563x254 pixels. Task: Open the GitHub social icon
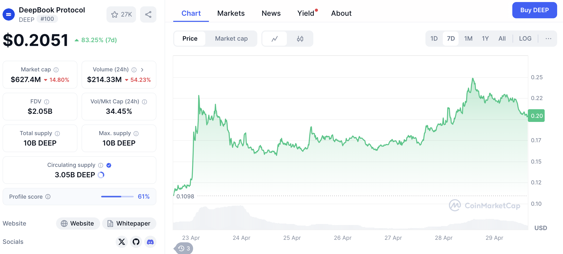tap(136, 242)
